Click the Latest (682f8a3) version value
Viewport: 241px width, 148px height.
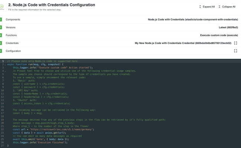(228, 27)
